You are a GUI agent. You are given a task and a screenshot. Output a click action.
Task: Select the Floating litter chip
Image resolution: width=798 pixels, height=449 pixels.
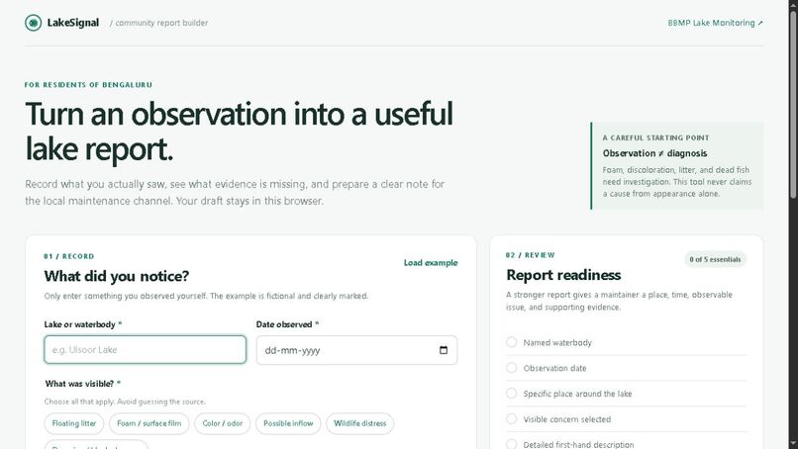(74, 423)
